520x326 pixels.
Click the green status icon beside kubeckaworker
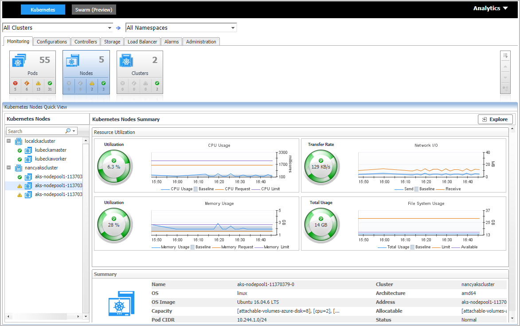click(20, 160)
